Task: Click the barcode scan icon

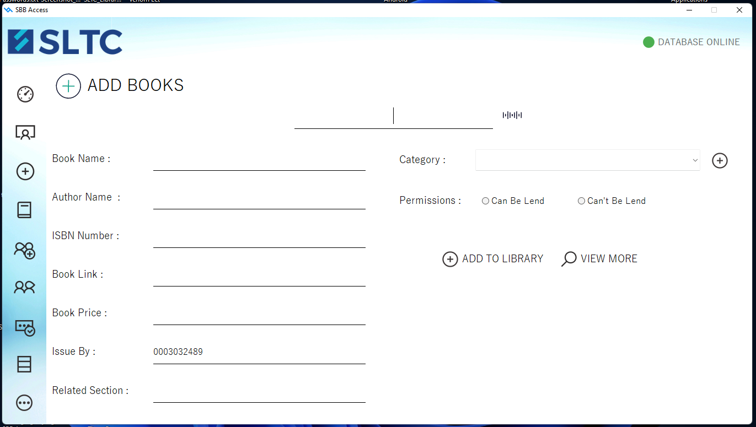Action: pos(512,115)
